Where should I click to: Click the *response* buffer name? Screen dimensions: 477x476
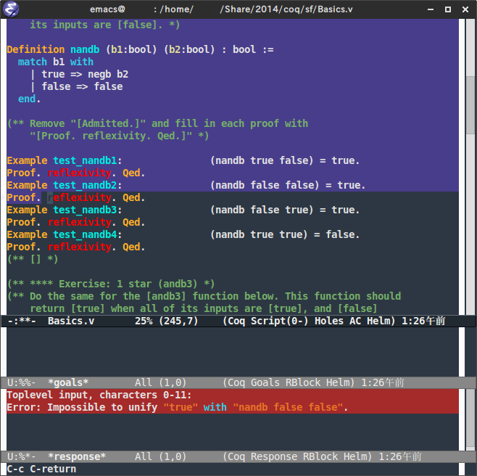[77, 456]
